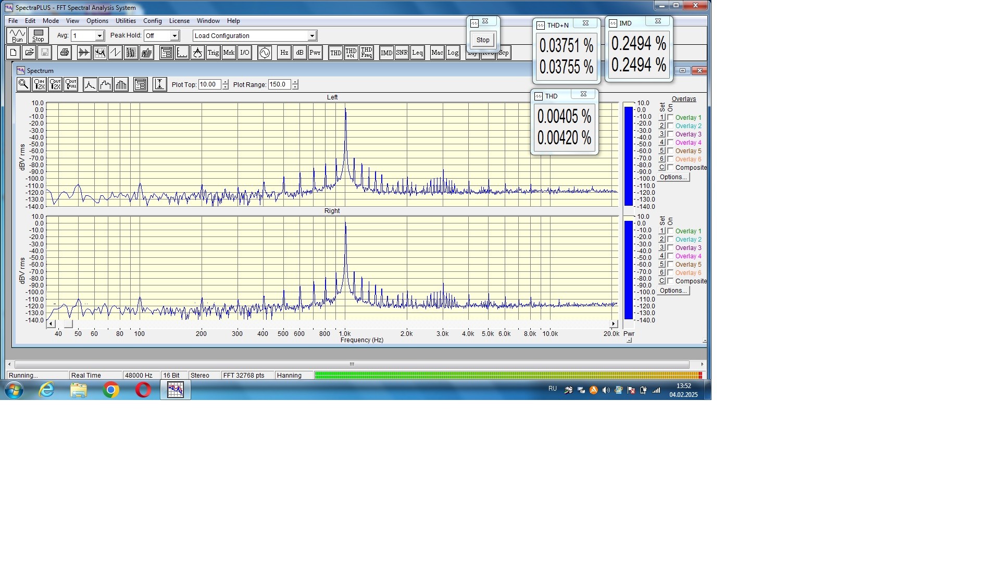Click the THD+N toolbar button
The width and height of the screenshot is (1000, 562).
pyautogui.click(x=351, y=53)
